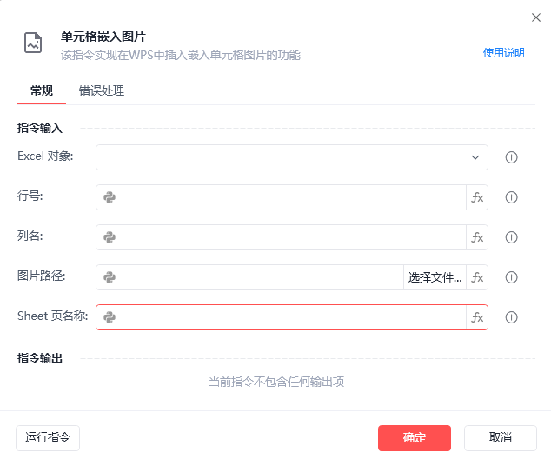Click the 选择文件... button
Image resolution: width=551 pixels, height=459 pixels.
point(435,277)
